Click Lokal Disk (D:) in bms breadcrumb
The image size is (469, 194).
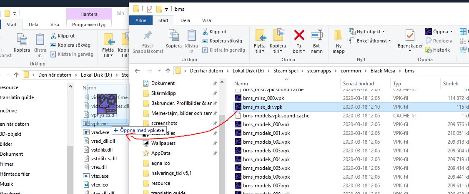coord(248,71)
